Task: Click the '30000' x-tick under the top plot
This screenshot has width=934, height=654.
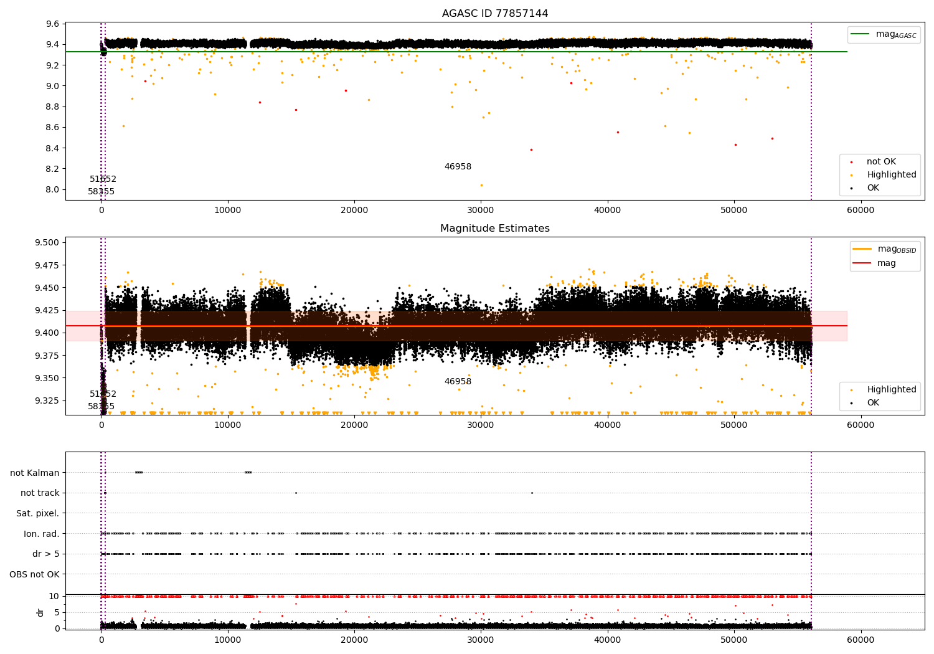Action: coord(481,211)
